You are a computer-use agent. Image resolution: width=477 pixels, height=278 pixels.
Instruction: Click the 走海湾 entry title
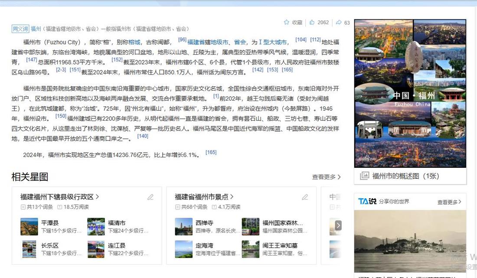click(x=204, y=245)
